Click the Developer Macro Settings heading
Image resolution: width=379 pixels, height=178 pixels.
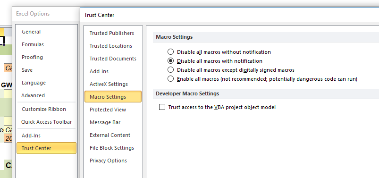[x=187, y=93]
